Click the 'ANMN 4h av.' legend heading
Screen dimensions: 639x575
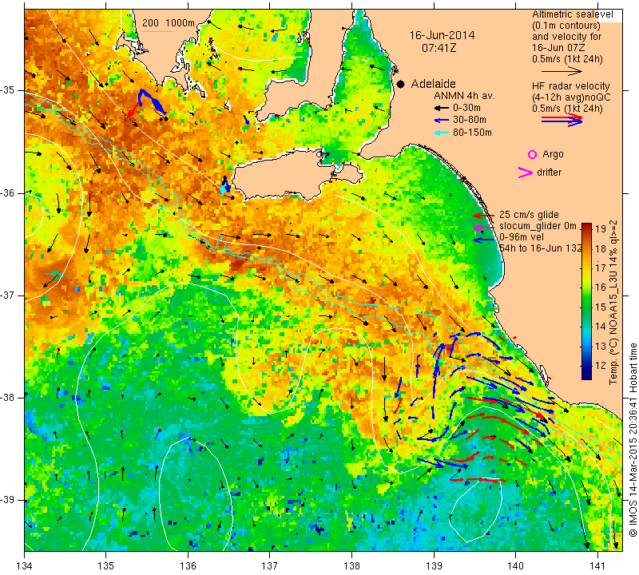pos(464,96)
